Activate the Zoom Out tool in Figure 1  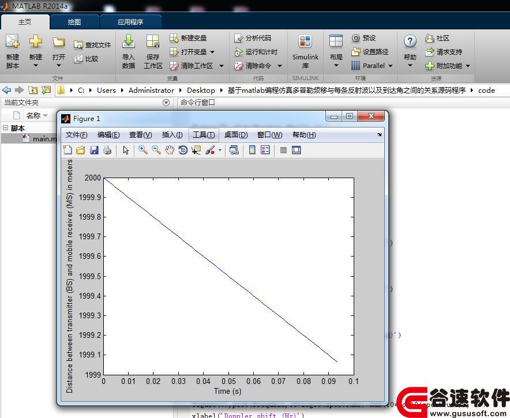(156, 150)
